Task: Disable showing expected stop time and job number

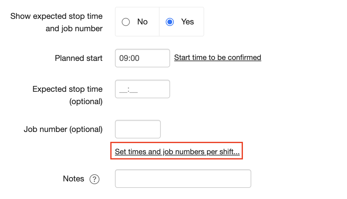Action: pyautogui.click(x=126, y=22)
